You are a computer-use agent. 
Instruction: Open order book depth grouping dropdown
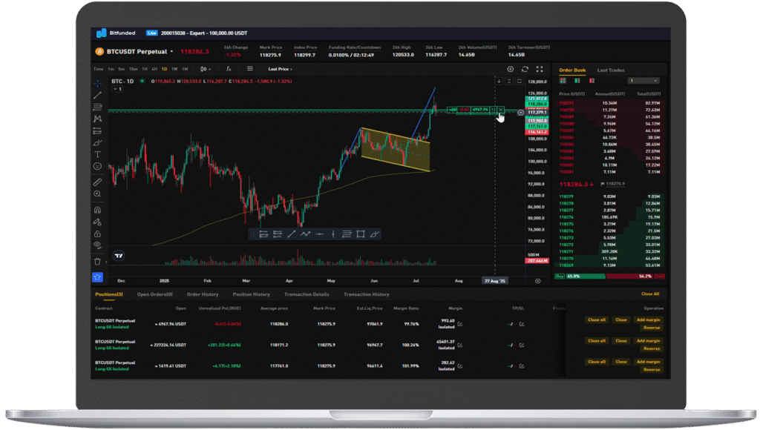[x=643, y=80]
